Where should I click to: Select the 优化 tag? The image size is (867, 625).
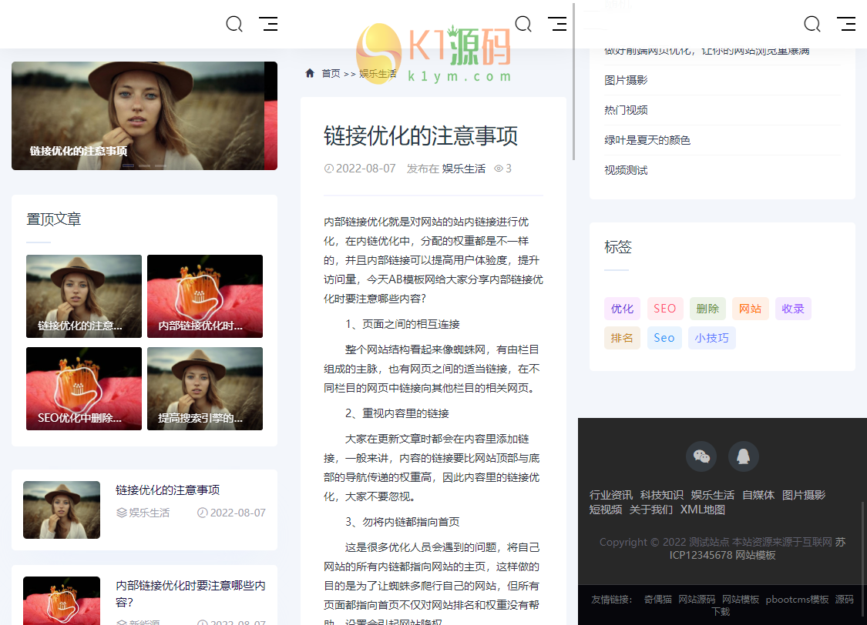pyautogui.click(x=622, y=308)
